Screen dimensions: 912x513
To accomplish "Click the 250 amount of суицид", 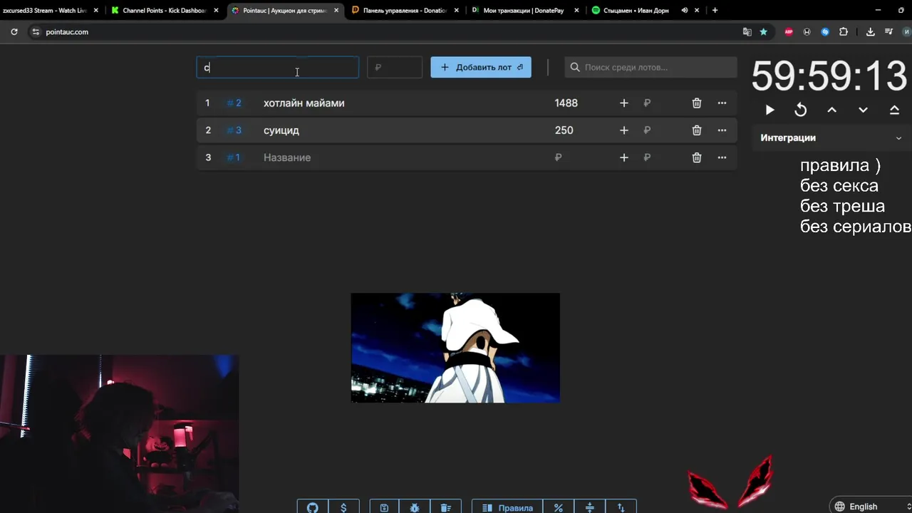I will (564, 130).
